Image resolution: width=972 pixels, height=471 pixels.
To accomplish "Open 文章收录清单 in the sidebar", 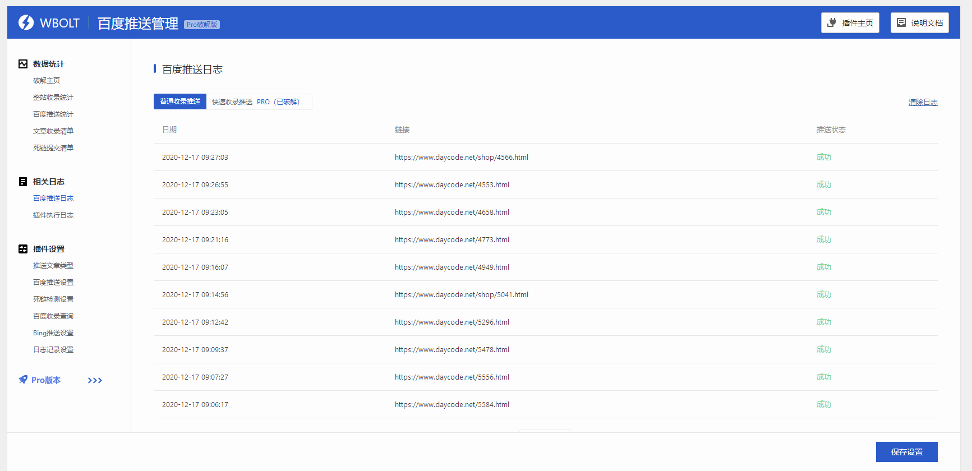I will [x=53, y=131].
